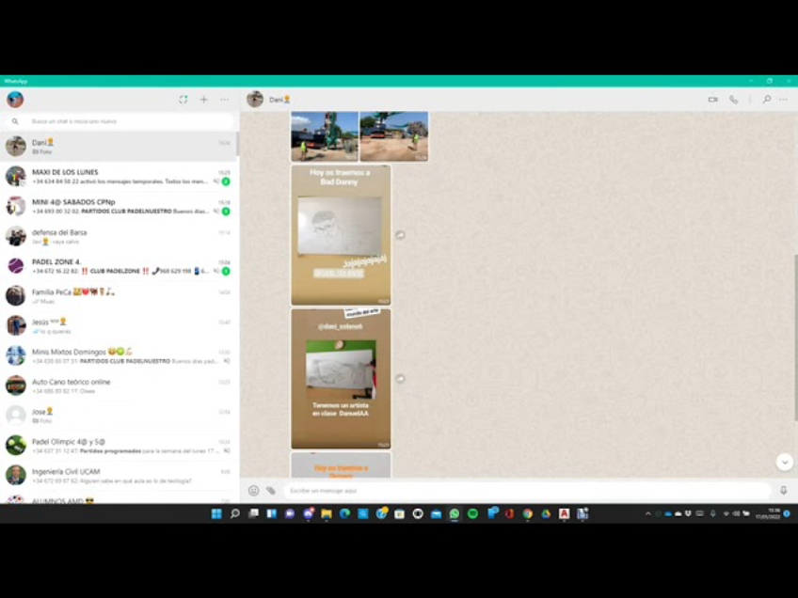Screen dimensions: 798x598
Task: Start a voice call with Dani
Action: coord(733,100)
